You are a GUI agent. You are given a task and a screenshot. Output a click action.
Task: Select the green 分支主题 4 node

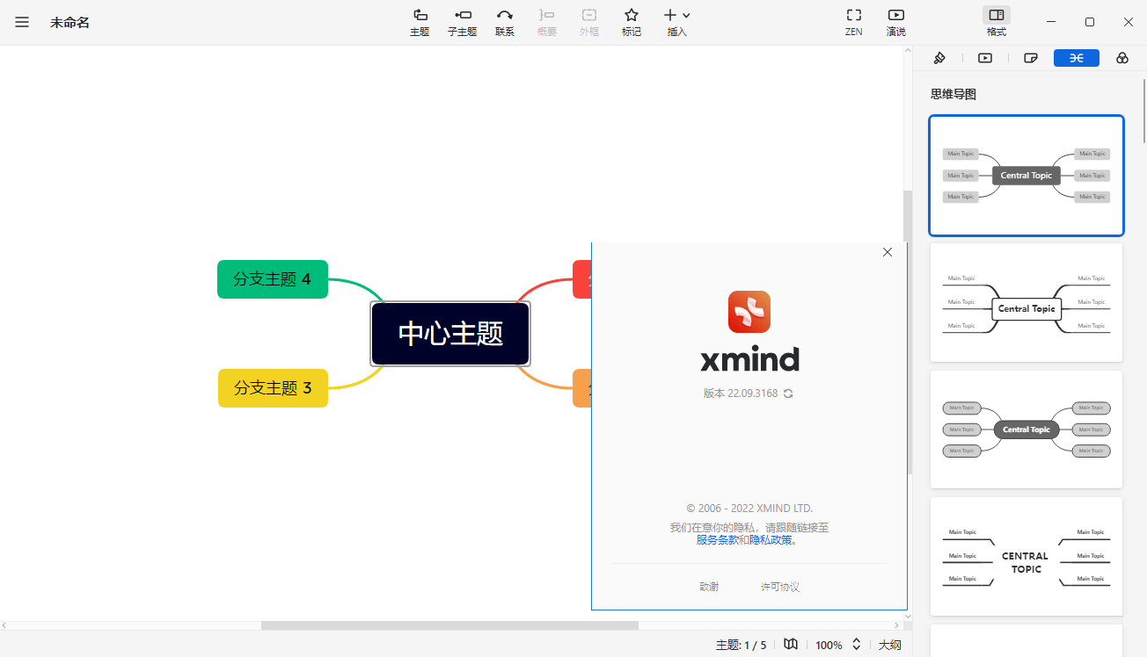click(x=273, y=279)
